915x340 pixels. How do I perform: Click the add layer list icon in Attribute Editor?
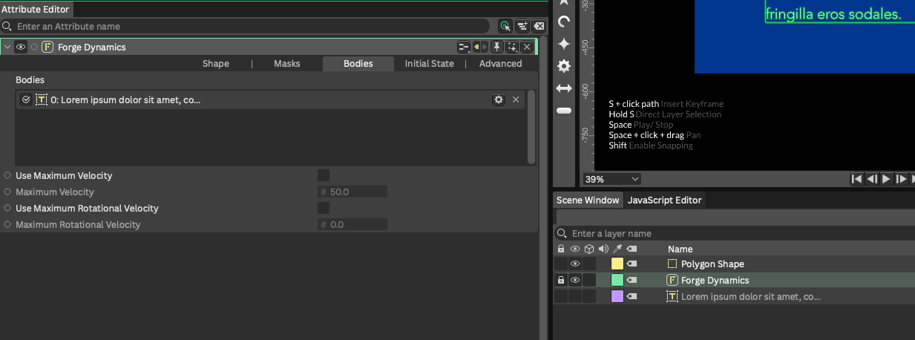click(523, 26)
